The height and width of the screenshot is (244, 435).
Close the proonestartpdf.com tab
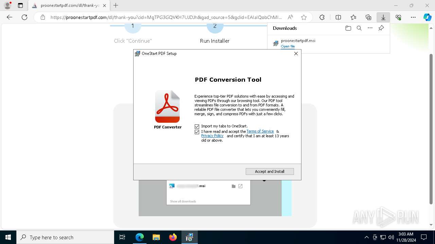[x=104, y=5]
